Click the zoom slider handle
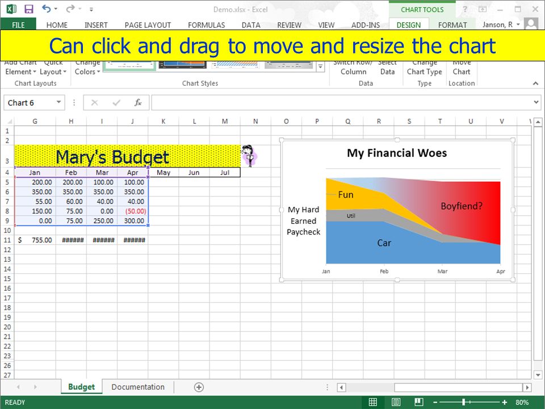 click(464, 402)
